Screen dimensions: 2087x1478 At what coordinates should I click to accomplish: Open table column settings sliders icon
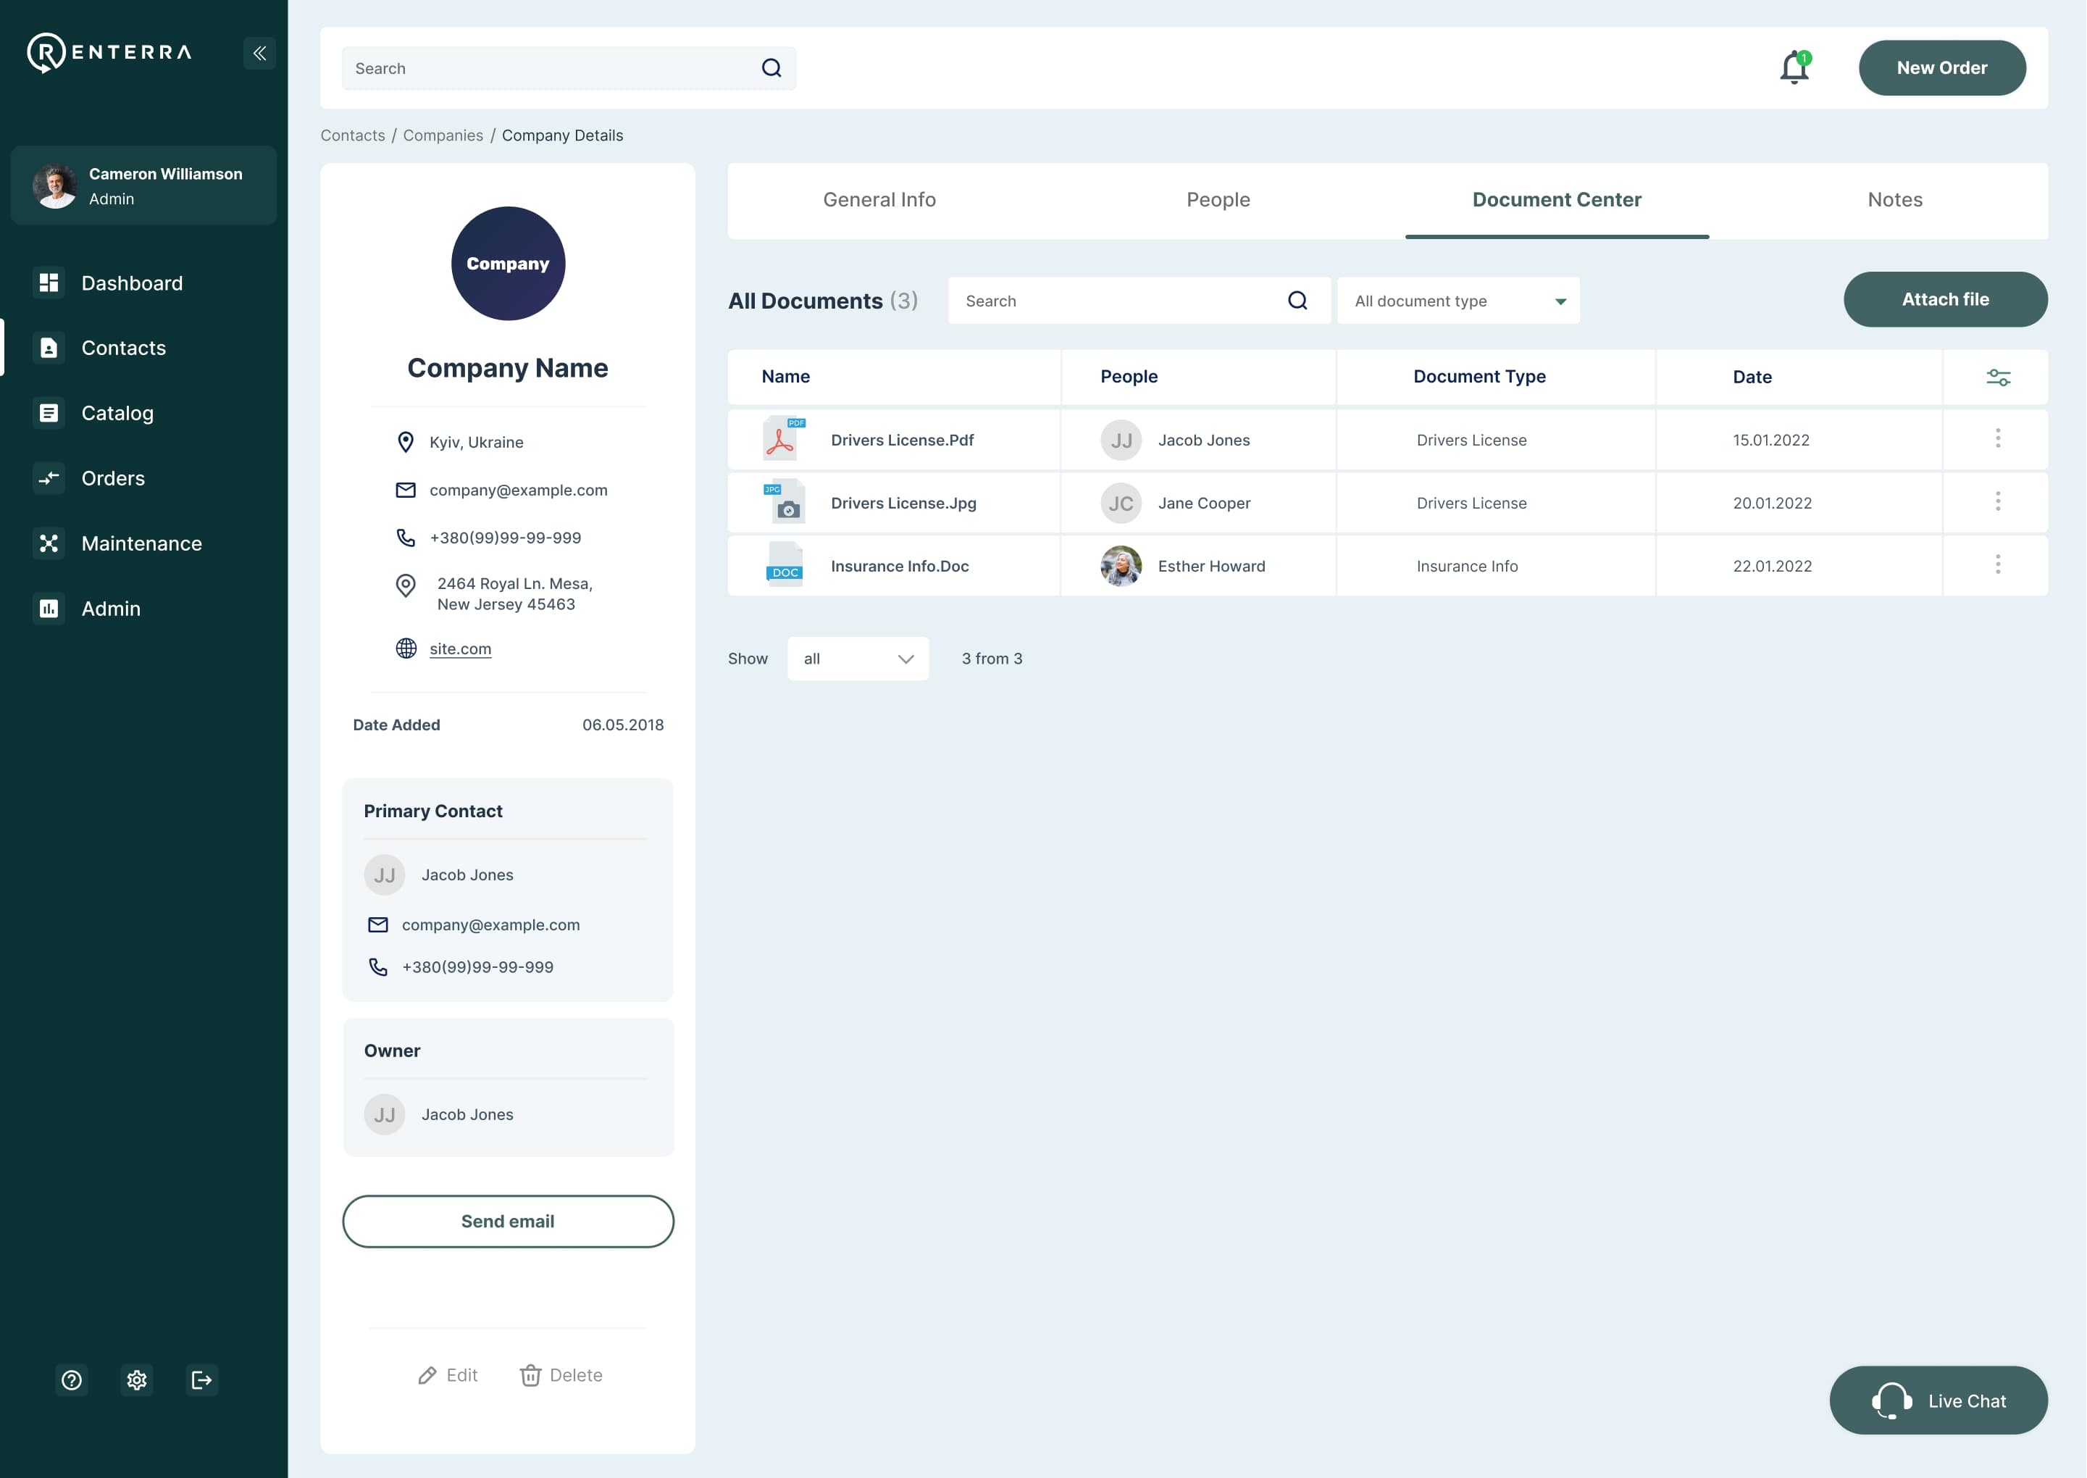point(1998,377)
